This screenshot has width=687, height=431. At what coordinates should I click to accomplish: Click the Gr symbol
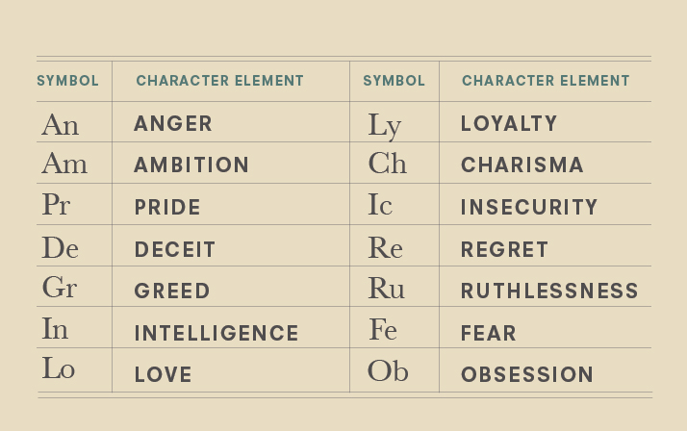point(59,289)
